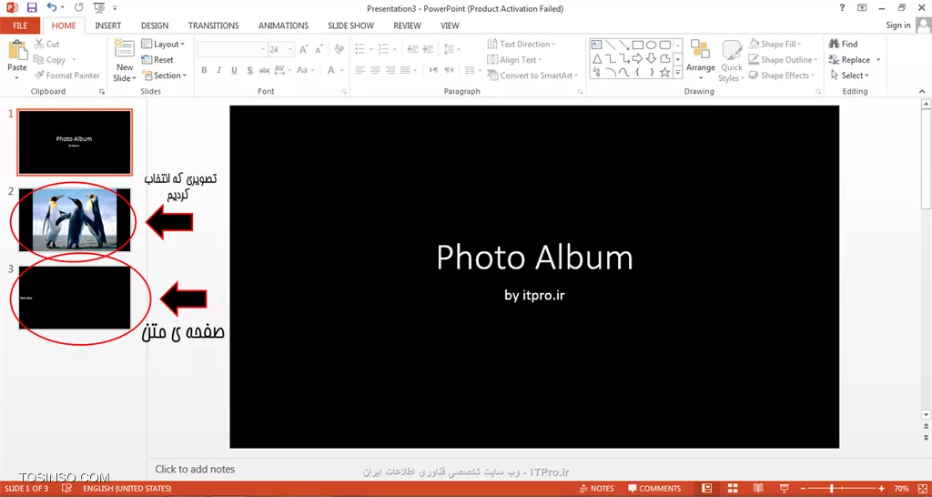This screenshot has width=932, height=497.
Task: Switch to the TRANSITIONS tab
Action: [x=213, y=25]
